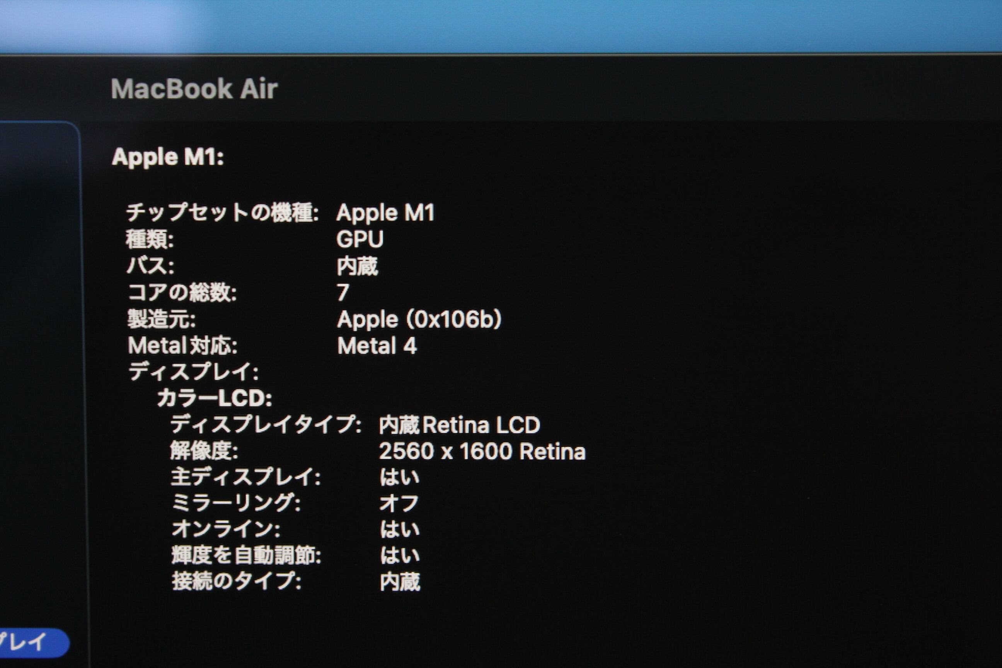Select the highlighted ディスプレイ sidebar item
This screenshot has width=1002, height=668.
pos(34,642)
